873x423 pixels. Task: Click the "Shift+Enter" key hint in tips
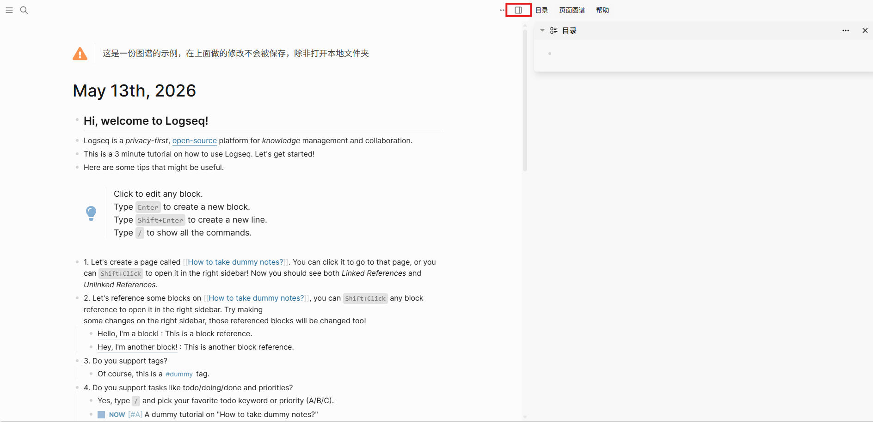click(x=160, y=220)
